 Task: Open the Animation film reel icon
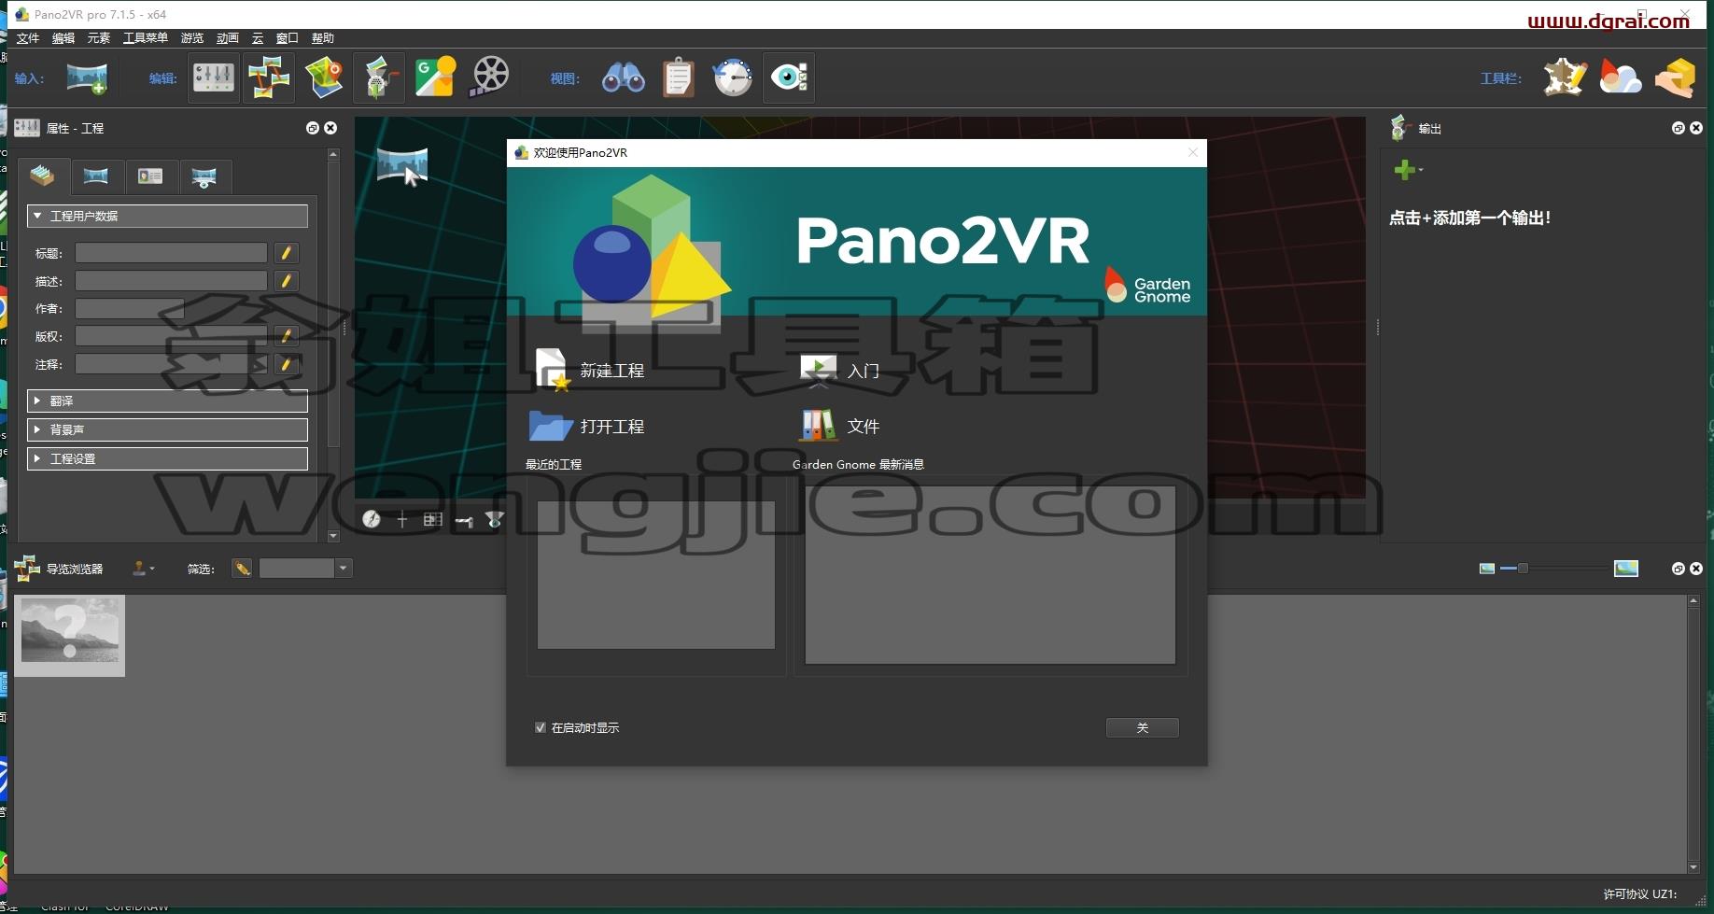click(490, 77)
